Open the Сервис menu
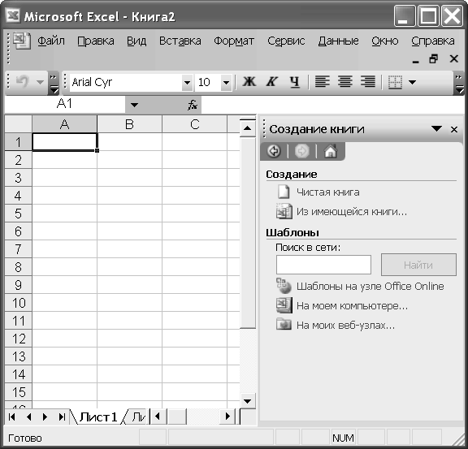 pyautogui.click(x=286, y=41)
